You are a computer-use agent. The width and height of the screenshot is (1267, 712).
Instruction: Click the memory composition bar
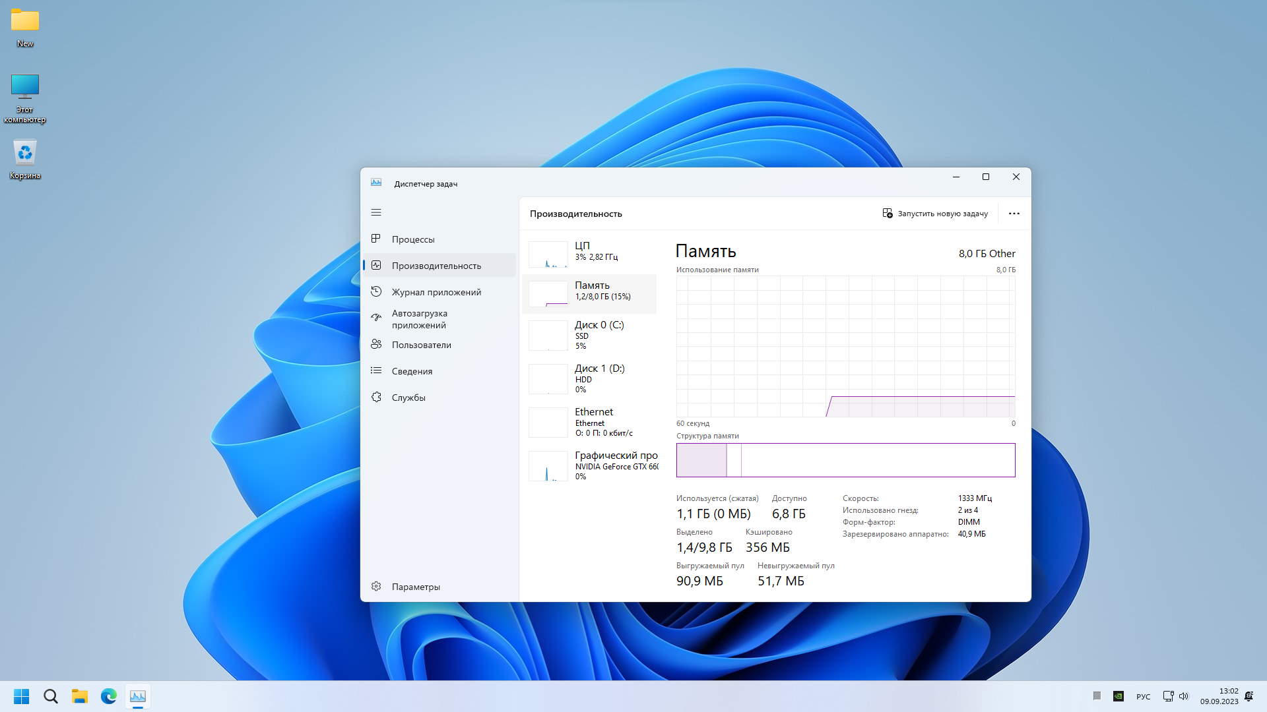845,460
